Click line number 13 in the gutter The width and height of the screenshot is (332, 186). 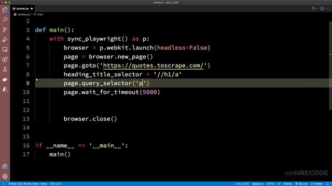26,119
